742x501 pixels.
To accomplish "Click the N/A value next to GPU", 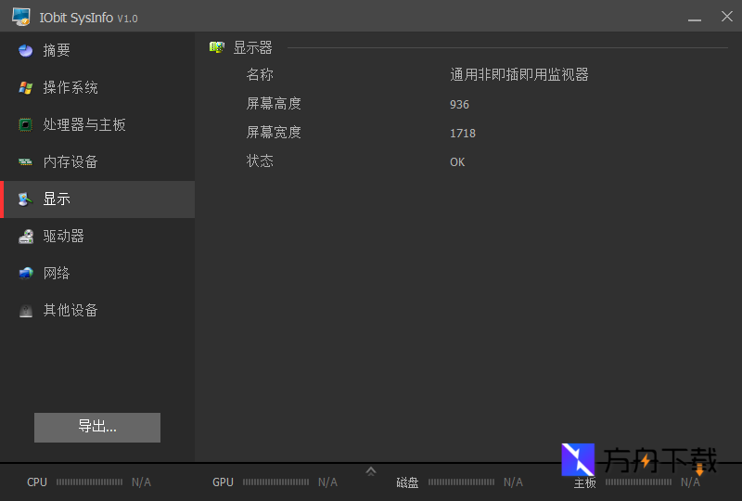I will tap(327, 482).
